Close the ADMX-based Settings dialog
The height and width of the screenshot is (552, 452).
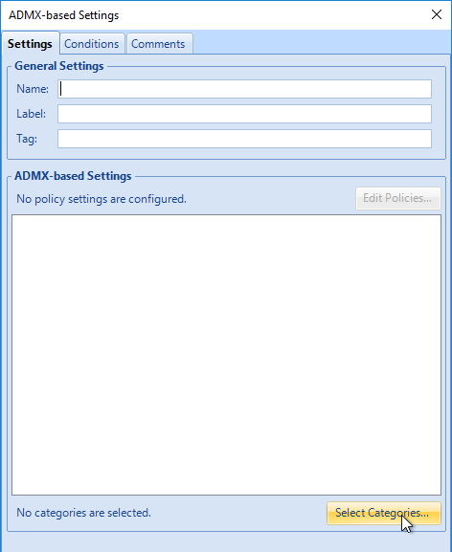click(x=437, y=14)
